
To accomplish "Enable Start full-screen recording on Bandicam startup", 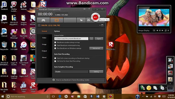I will pyautogui.click(x=55, y=58).
